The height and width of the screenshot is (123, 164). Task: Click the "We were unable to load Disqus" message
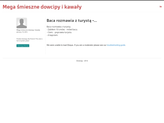(x=60, y=45)
